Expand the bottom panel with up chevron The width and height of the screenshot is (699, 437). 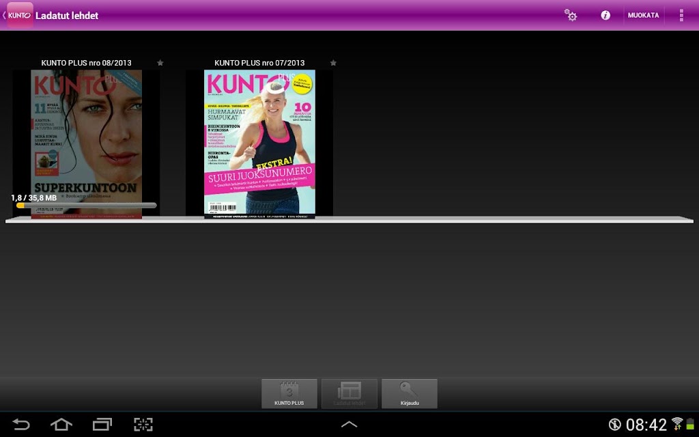(349, 424)
